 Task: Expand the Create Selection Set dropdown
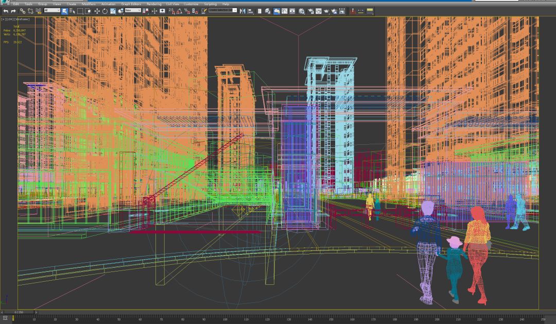(235, 10)
